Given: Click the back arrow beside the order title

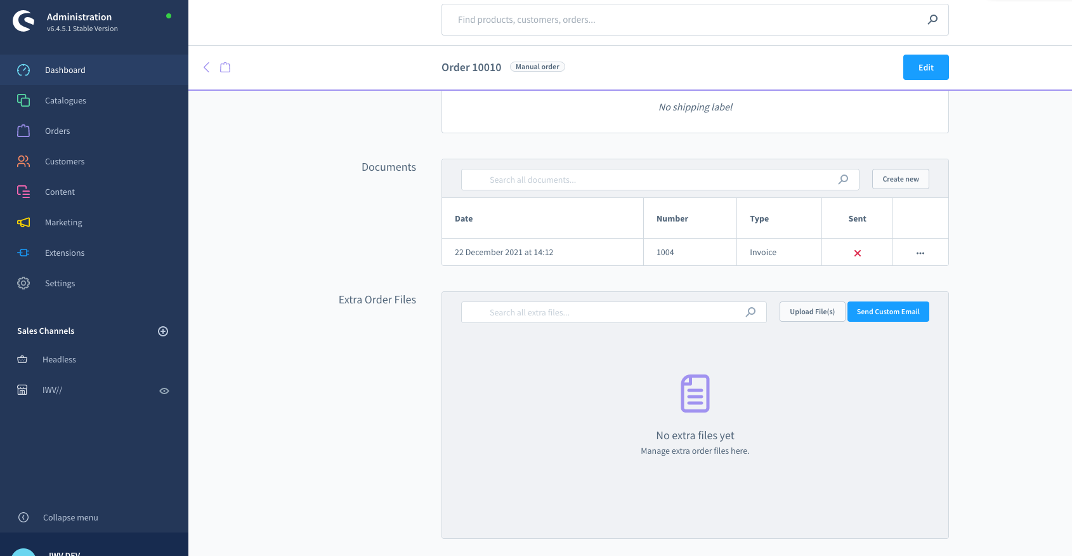Looking at the screenshot, I should [x=206, y=67].
